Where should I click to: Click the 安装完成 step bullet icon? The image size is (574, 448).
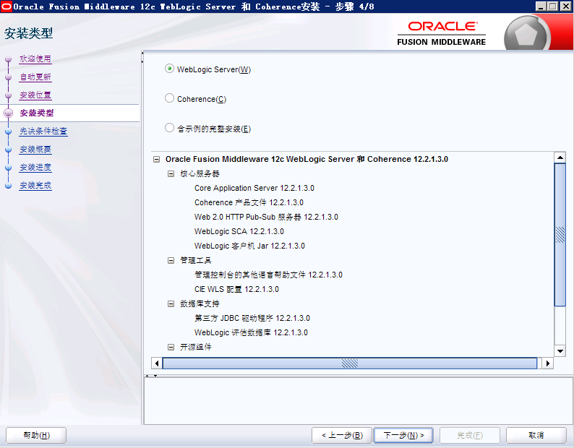pyautogui.click(x=8, y=186)
